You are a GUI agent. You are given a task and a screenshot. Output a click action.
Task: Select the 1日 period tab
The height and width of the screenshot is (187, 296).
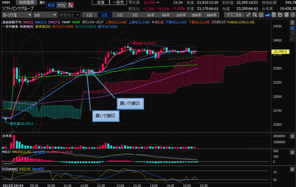(89, 15)
